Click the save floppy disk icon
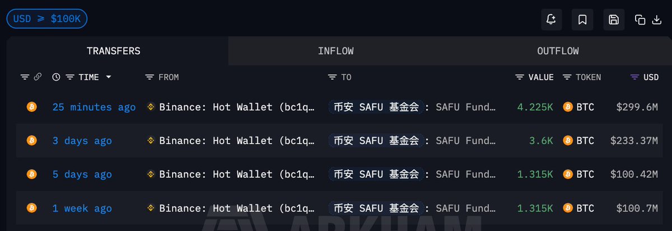672x231 pixels. tap(614, 20)
